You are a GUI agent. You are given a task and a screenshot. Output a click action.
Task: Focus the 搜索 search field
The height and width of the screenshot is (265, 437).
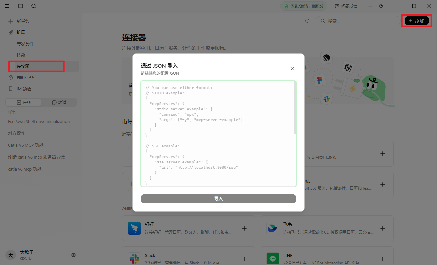click(x=358, y=21)
